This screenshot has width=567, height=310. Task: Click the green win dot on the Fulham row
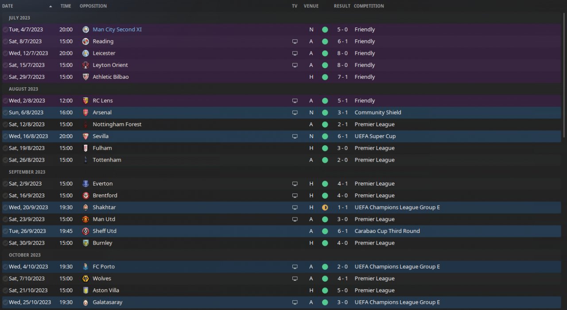click(325, 148)
